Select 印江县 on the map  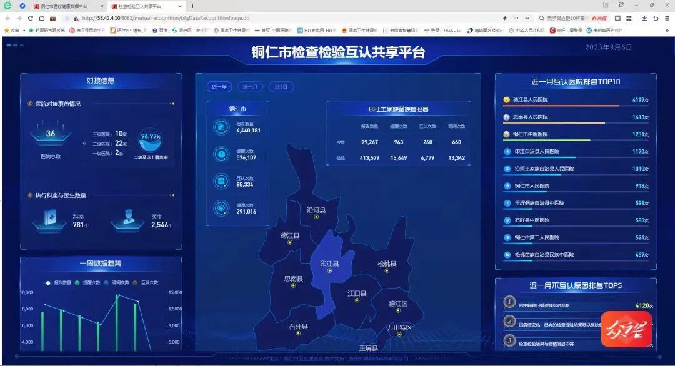[x=329, y=264]
